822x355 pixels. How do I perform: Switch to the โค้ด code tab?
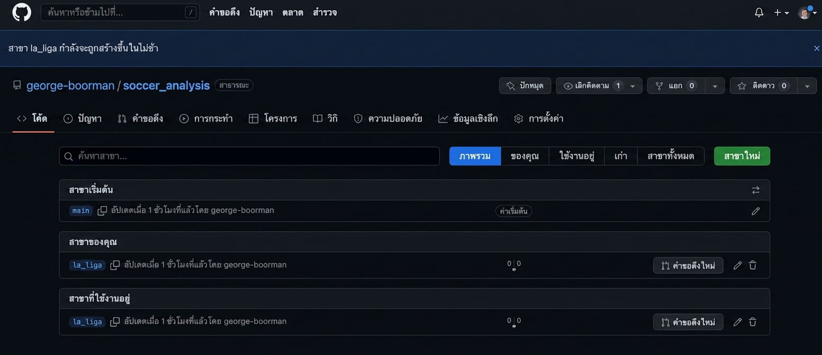[33, 118]
